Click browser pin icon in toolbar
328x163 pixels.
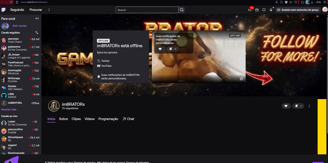[277, 2]
